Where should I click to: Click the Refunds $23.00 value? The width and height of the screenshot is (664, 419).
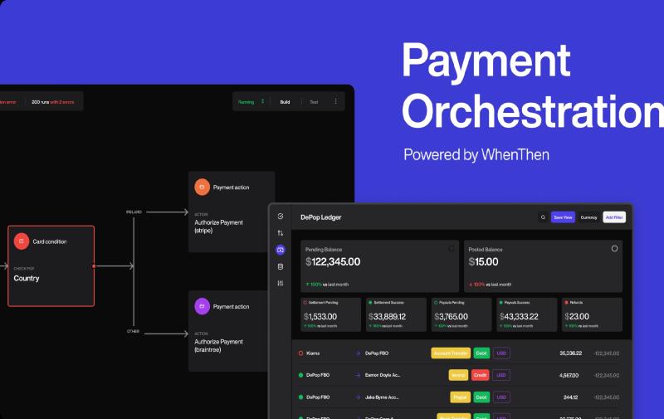point(577,317)
